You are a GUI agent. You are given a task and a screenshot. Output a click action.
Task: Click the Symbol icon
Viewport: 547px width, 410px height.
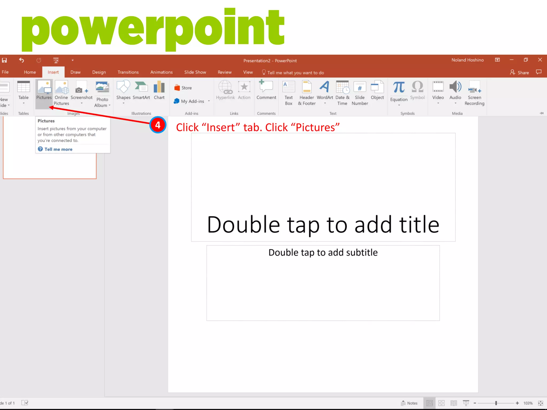(x=417, y=91)
